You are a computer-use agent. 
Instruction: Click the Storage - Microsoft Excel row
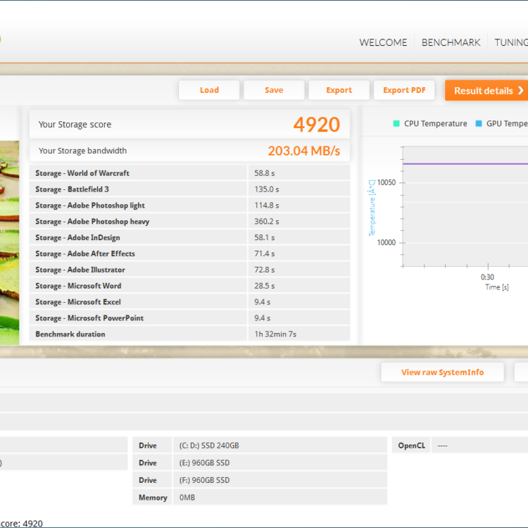point(189,302)
